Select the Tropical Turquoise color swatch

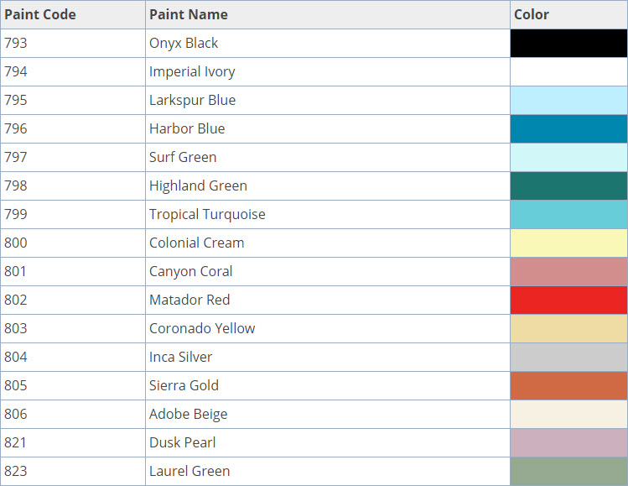point(568,215)
